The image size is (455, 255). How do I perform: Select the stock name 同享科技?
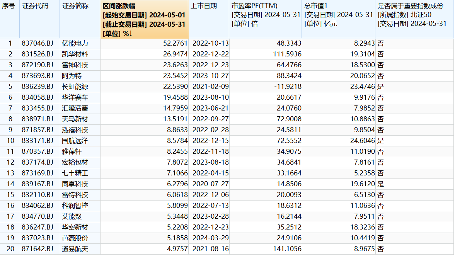(75, 184)
